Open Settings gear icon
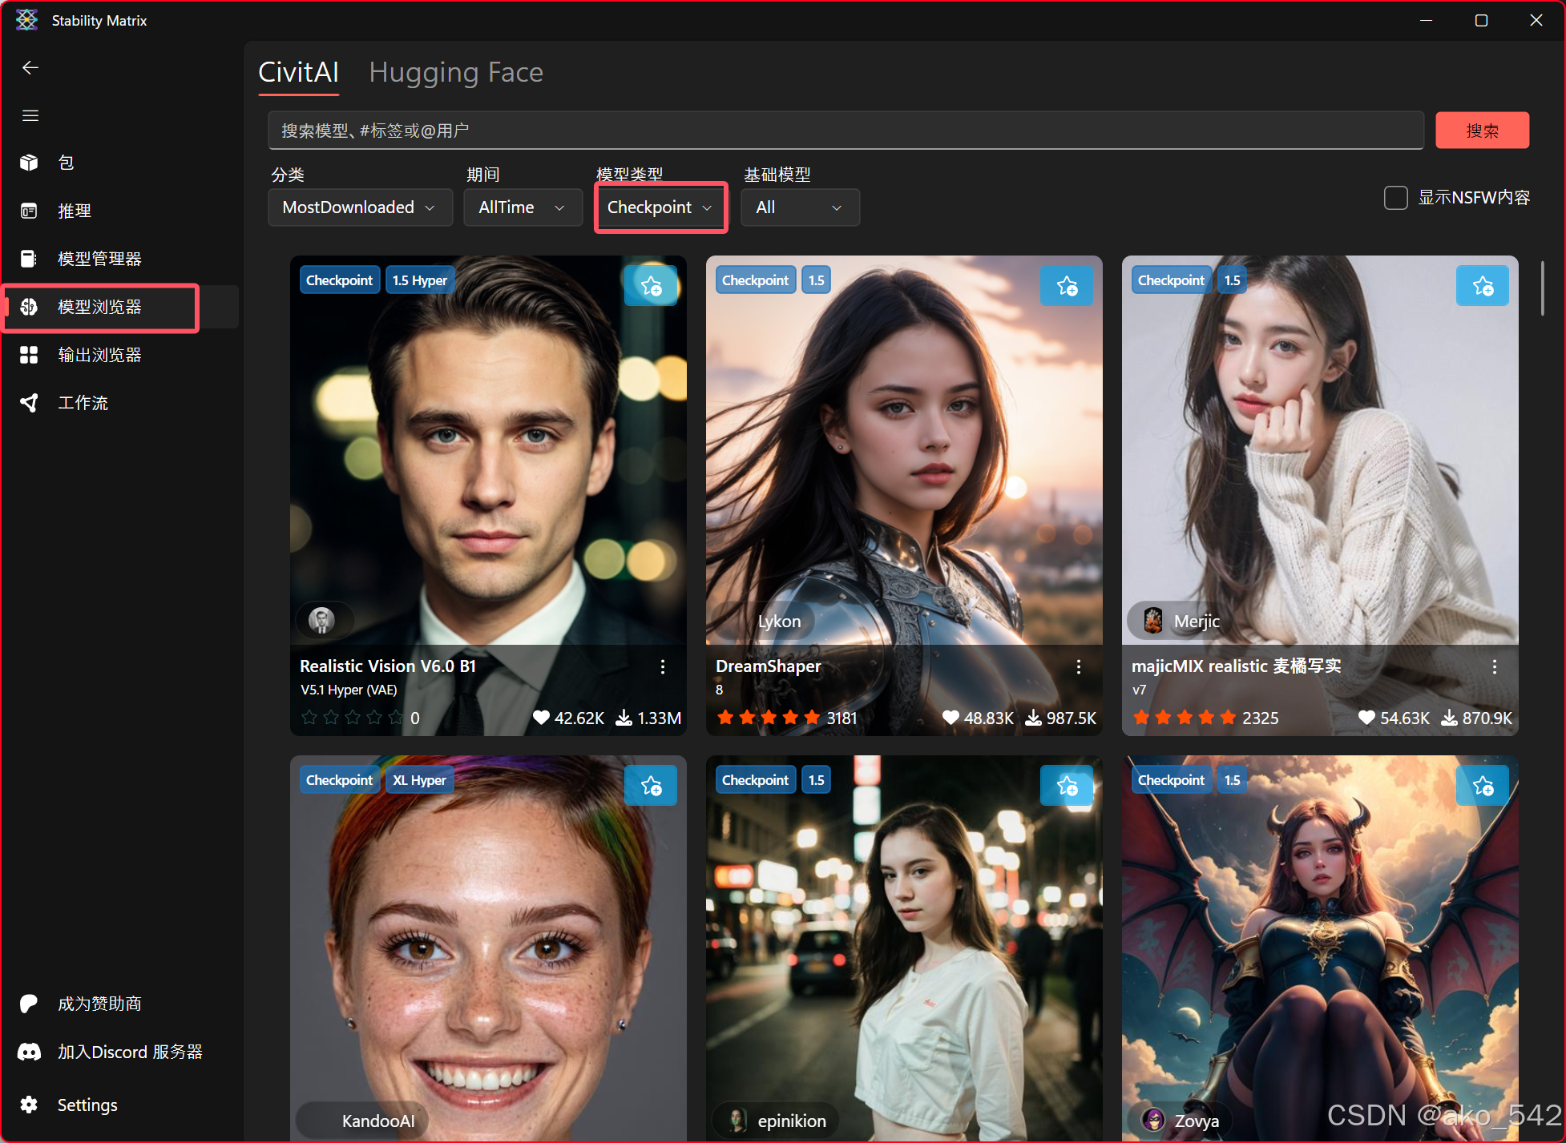 pos(29,1105)
